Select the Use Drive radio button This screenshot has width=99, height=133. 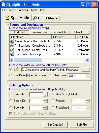pos(51,75)
